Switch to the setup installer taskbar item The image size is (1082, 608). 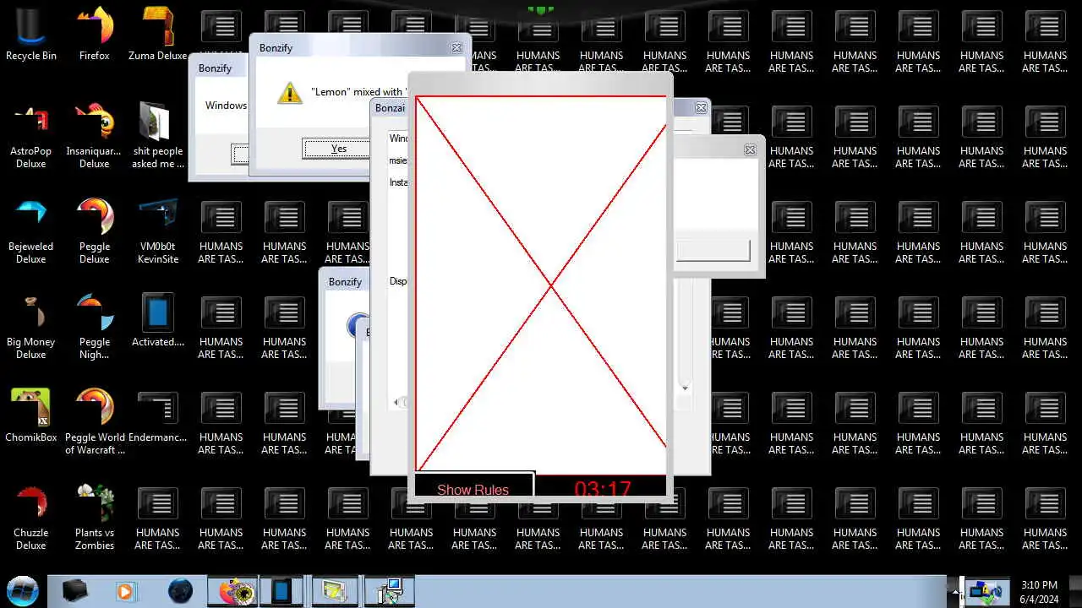pyautogui.click(x=388, y=591)
